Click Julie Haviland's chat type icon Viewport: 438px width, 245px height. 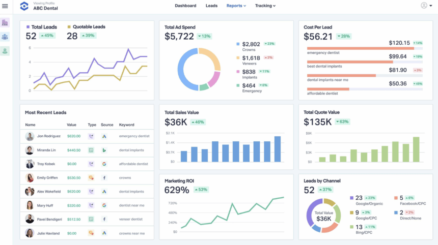click(x=91, y=233)
